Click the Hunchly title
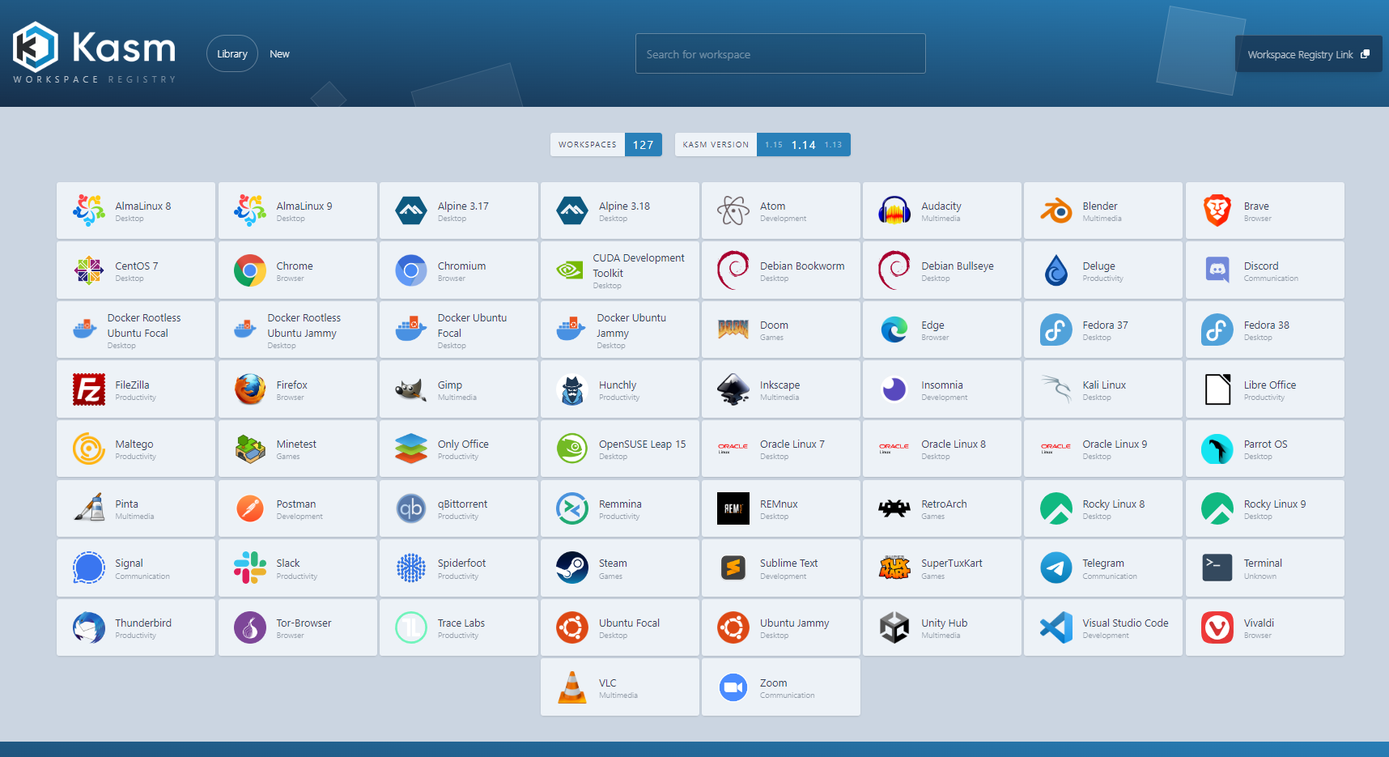The image size is (1389, 757). pos(618,385)
